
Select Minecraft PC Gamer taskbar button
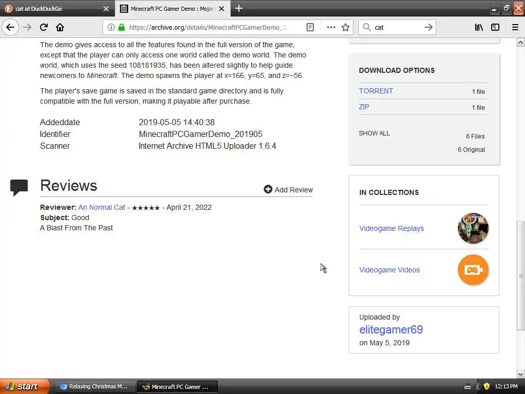click(x=177, y=386)
